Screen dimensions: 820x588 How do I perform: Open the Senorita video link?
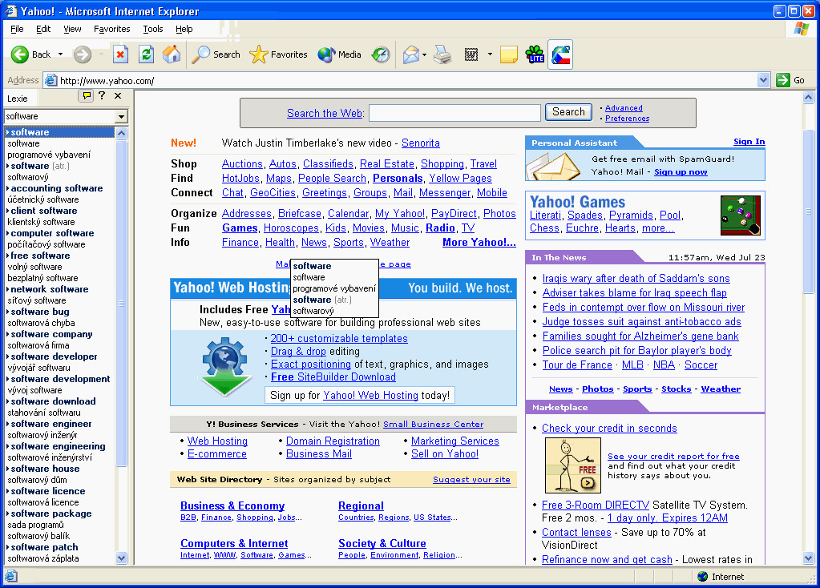click(x=421, y=143)
